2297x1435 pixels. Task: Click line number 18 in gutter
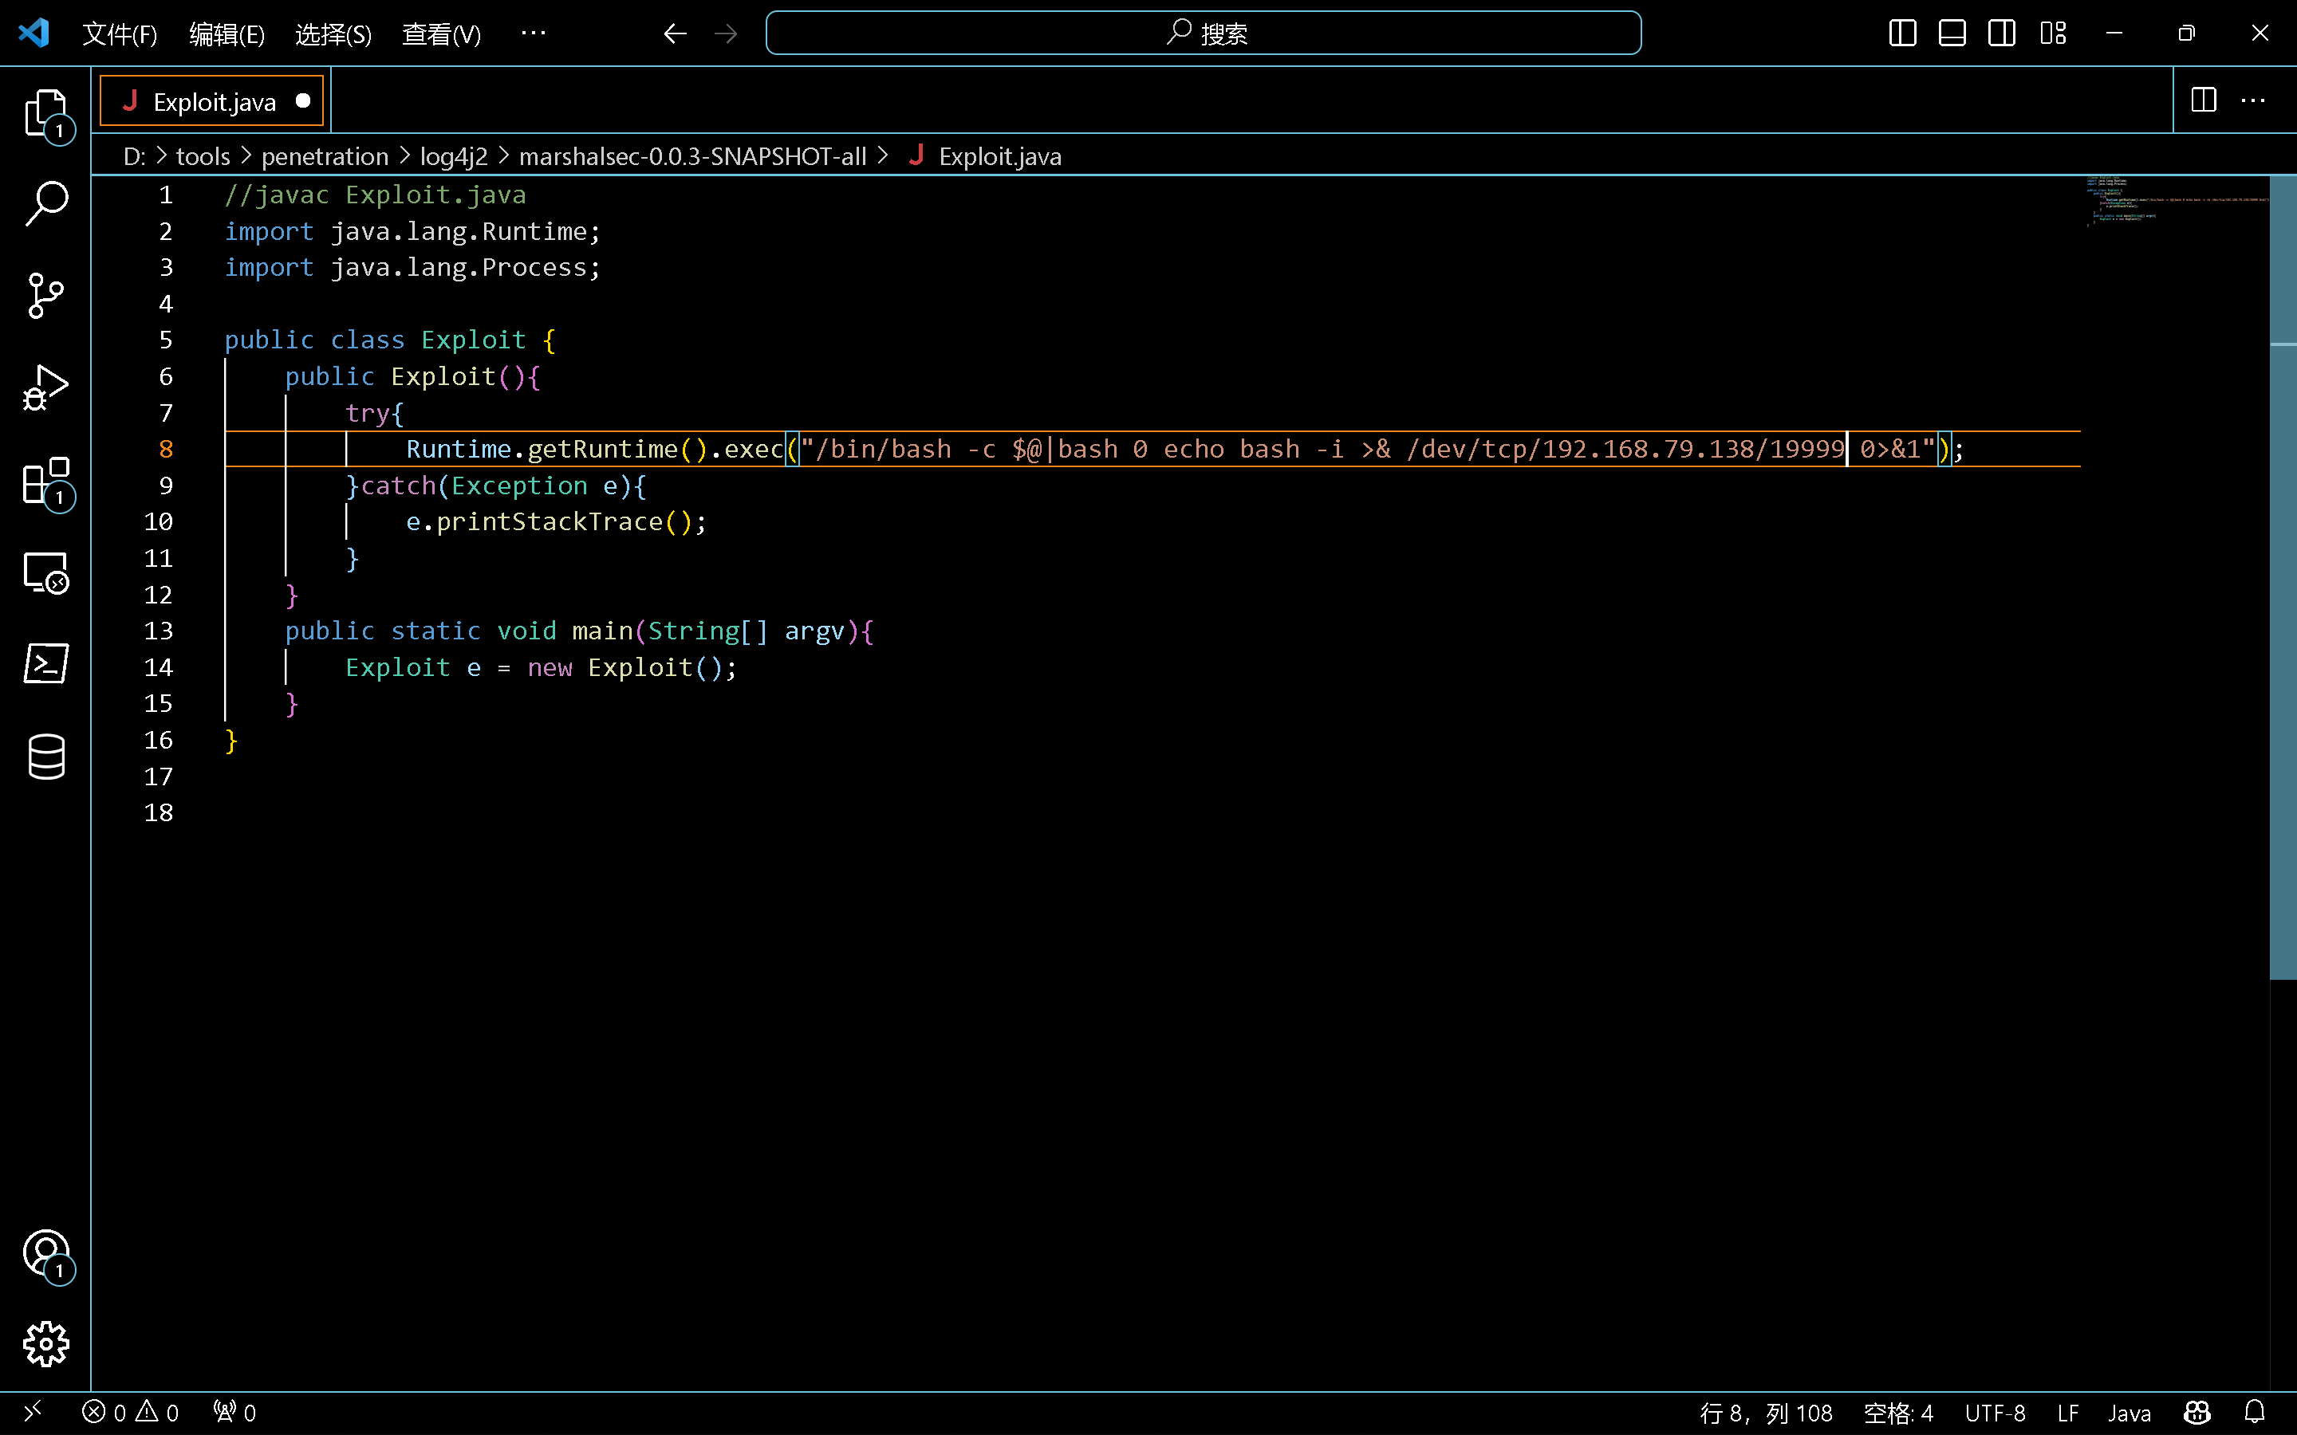click(159, 812)
